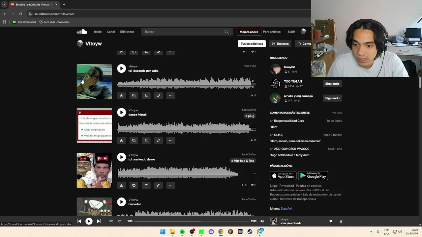
Task: Open the toi corriendo devos artwork
Action: coord(94,170)
